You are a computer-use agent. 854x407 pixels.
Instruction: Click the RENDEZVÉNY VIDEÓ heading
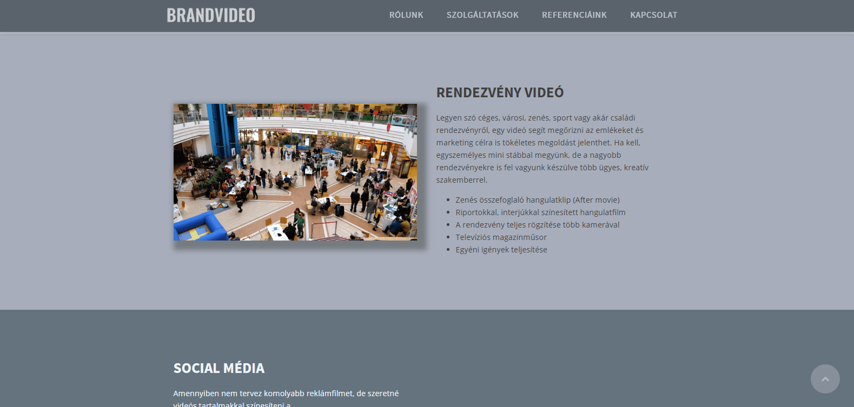point(500,92)
